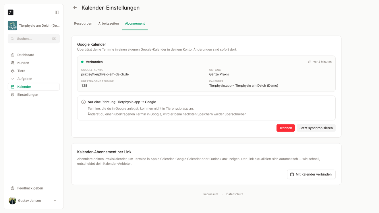
Task: Open Aufgaben in the sidebar
Action: point(34,79)
